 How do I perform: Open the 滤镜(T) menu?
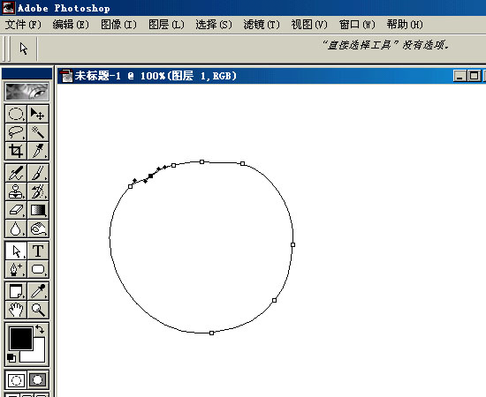(262, 25)
